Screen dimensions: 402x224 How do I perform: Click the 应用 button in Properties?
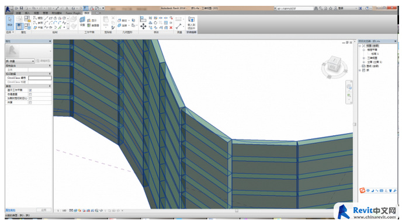[44, 210]
